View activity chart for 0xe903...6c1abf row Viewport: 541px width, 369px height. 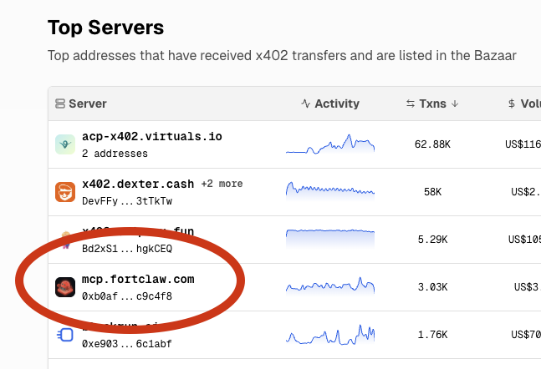coord(330,334)
